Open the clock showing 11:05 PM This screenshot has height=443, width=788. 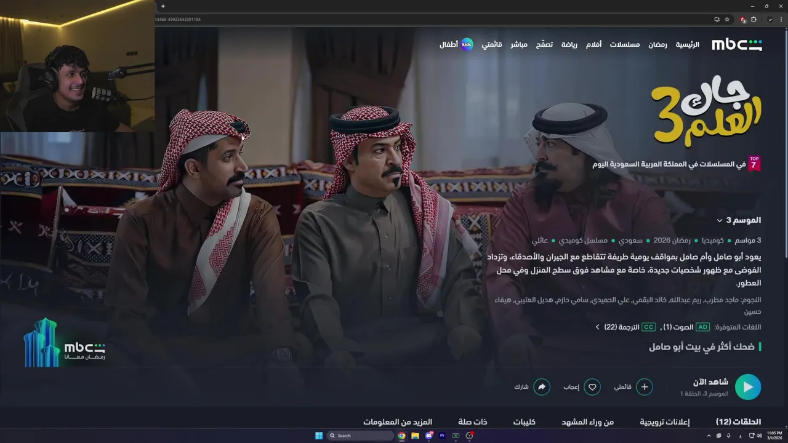(774, 436)
